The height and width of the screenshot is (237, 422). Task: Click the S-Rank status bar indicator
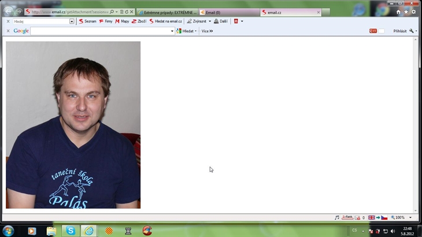point(347,217)
